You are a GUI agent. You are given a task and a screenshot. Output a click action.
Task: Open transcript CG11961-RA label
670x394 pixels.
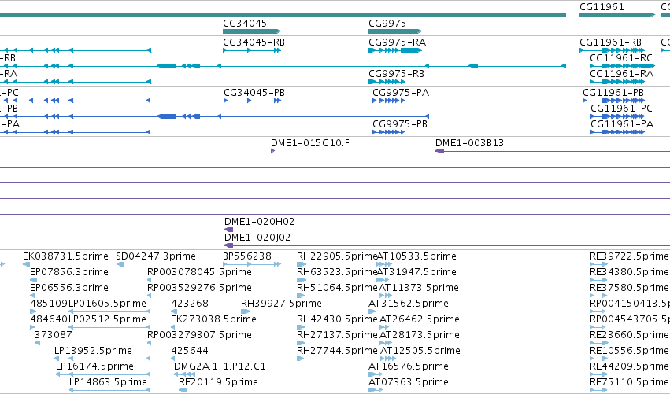621,74
